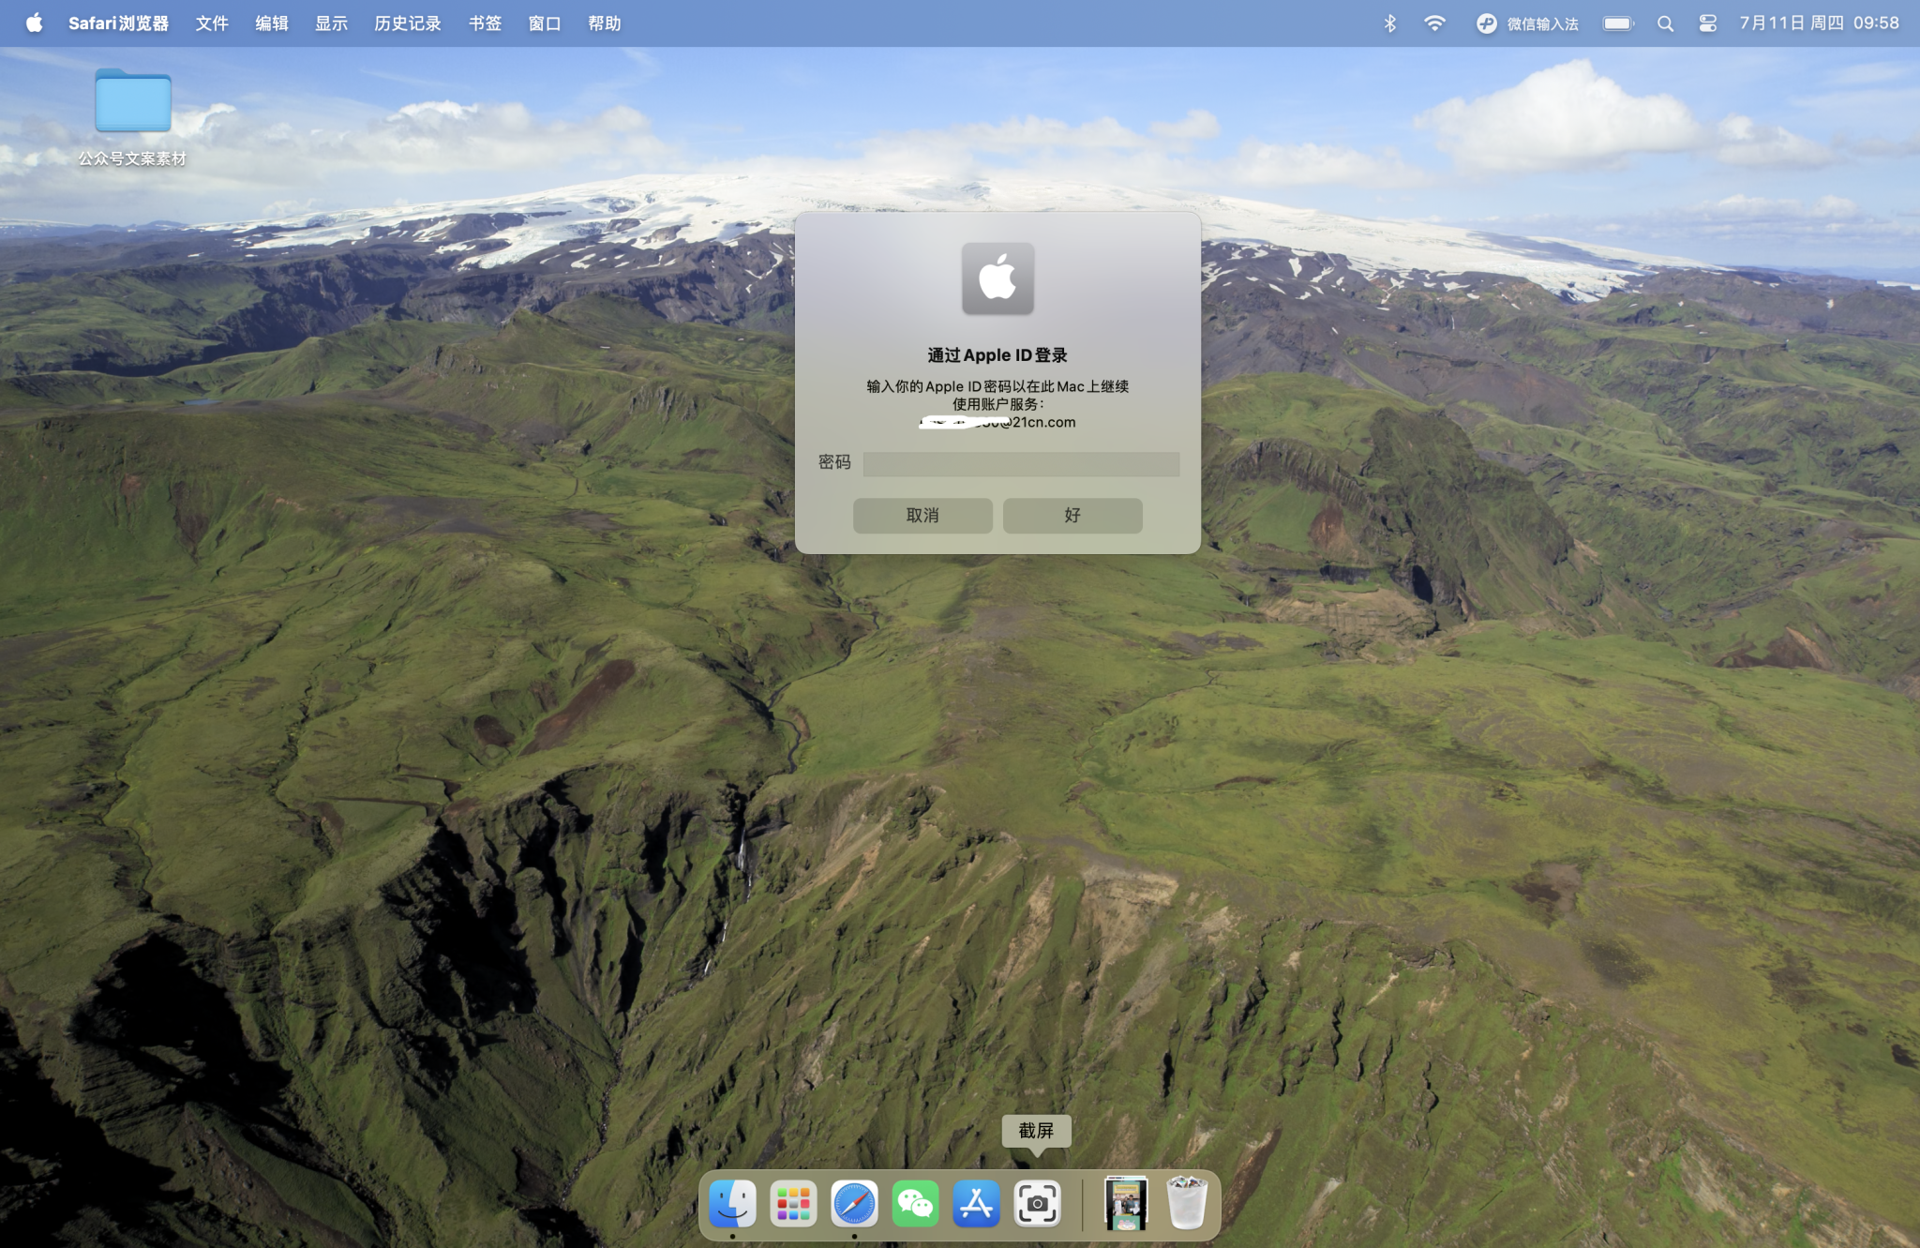Open Control Center in the menu bar
1920x1248 pixels.
click(x=1707, y=23)
